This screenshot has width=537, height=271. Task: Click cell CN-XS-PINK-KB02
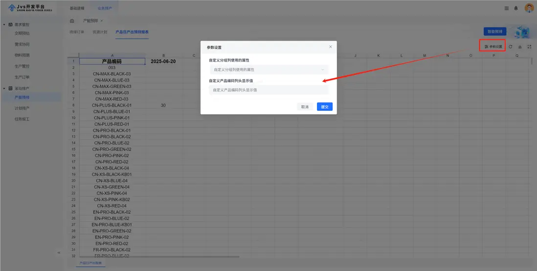(112, 200)
